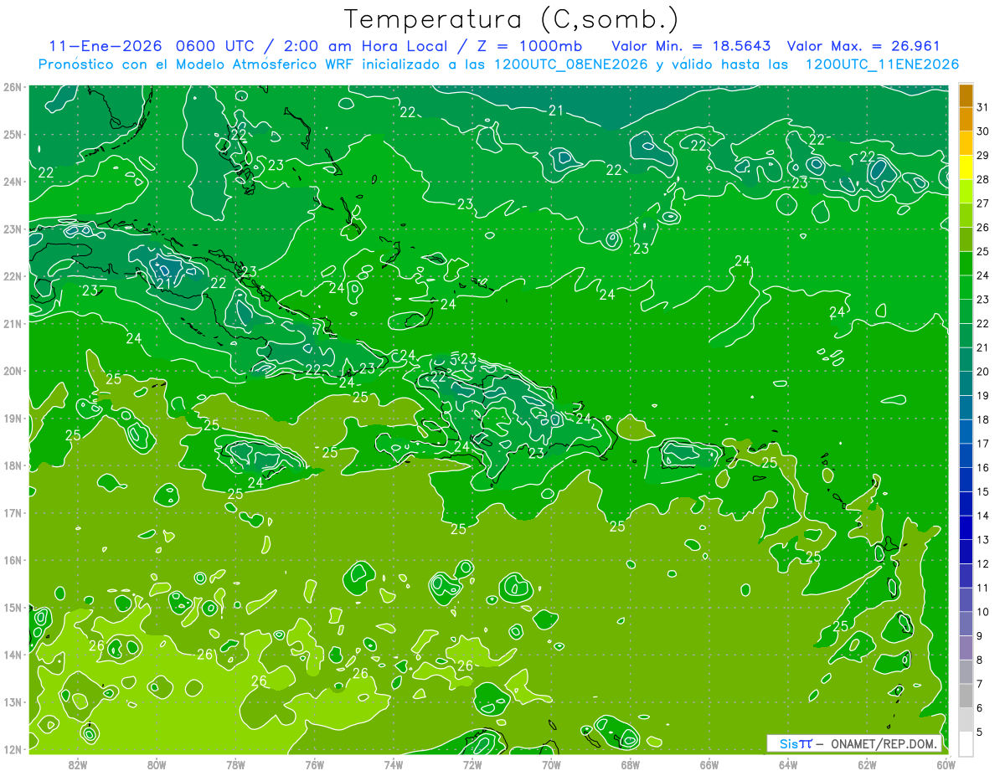Image resolution: width=1005 pixels, height=776 pixels.
Task: Click the 12 label on the color scale
Action: click(982, 563)
